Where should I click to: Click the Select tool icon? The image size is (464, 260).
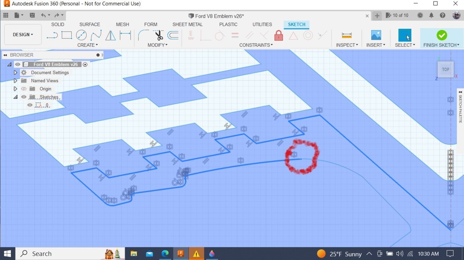(405, 35)
